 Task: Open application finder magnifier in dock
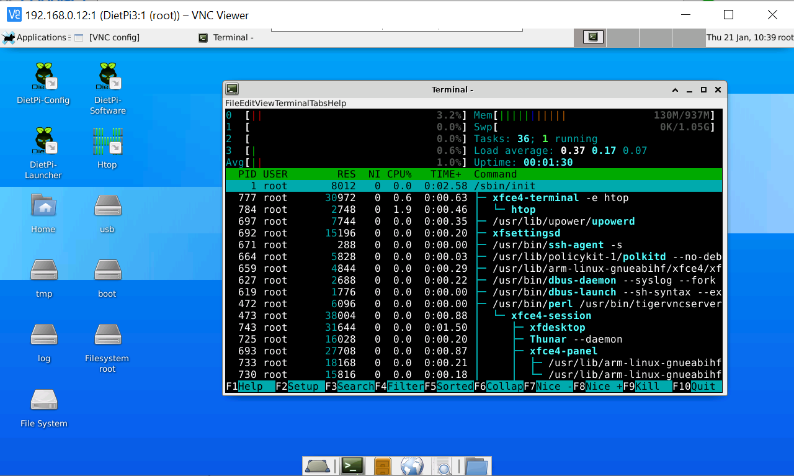click(444, 465)
